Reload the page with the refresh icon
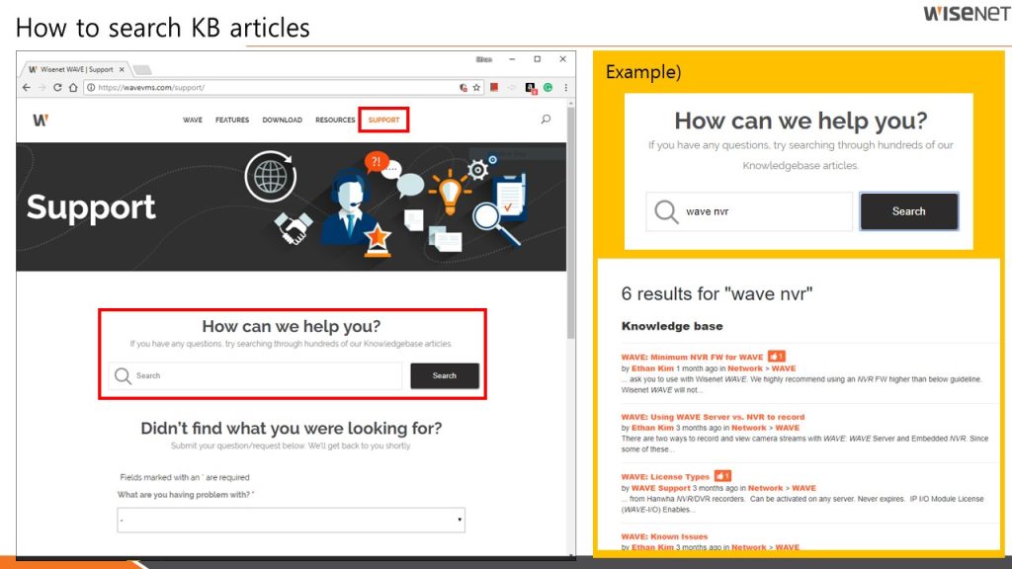The width and height of the screenshot is (1012, 569). coord(57,88)
